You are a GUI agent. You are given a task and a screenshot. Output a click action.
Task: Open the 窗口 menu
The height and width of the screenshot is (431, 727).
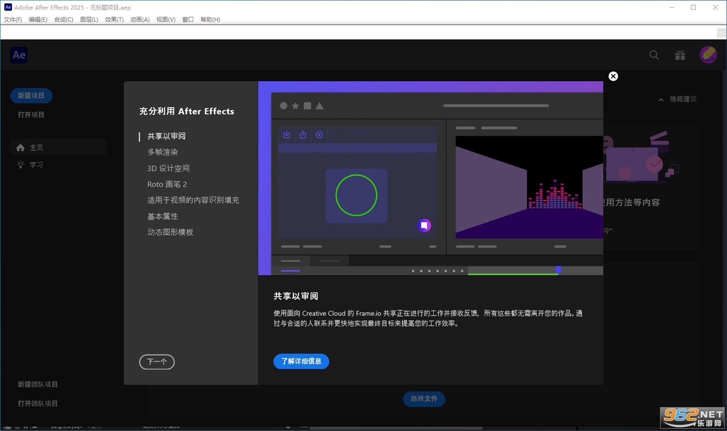point(188,20)
